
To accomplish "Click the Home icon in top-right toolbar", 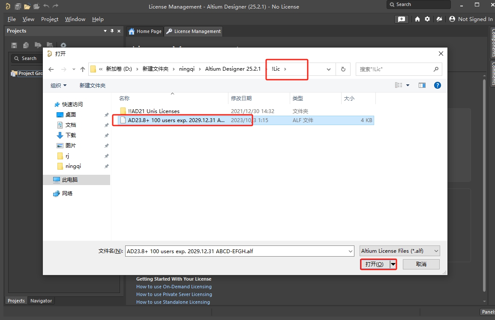I will 417,19.
